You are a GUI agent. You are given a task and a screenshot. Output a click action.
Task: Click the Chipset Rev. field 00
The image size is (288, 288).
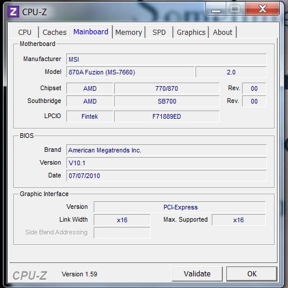pyautogui.click(x=254, y=88)
